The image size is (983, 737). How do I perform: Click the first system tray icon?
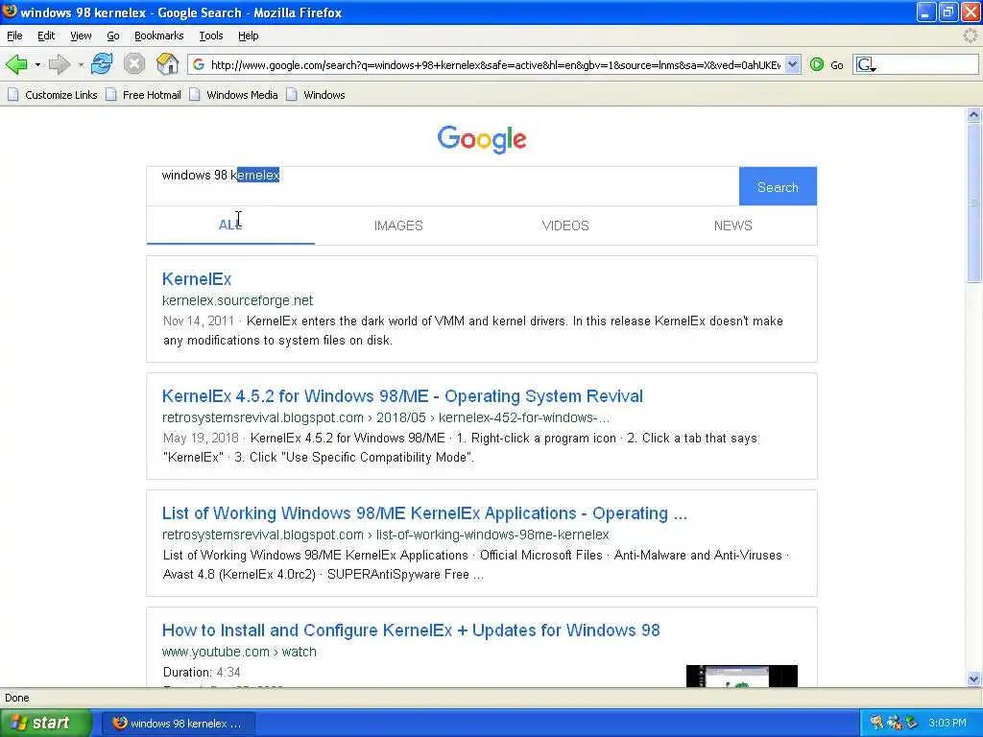876,724
